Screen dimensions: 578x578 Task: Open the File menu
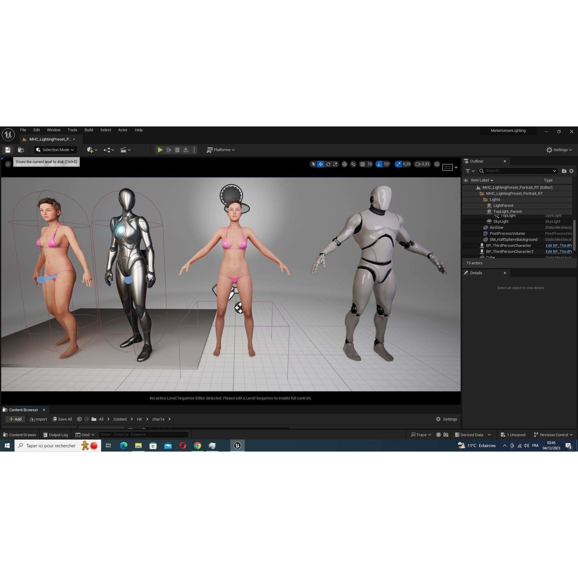23,130
